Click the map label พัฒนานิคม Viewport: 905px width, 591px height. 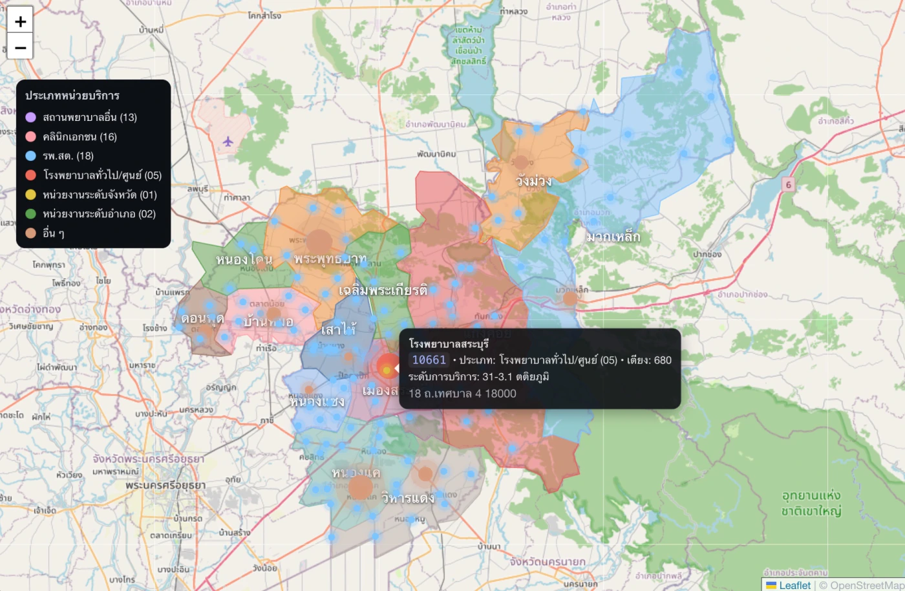(436, 154)
